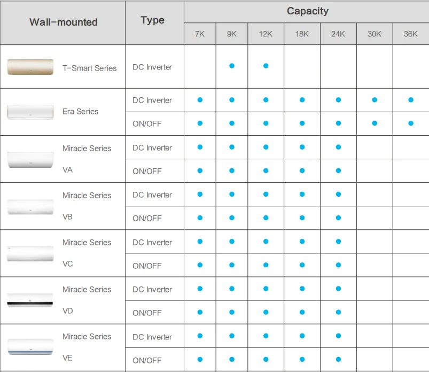Click the T-Smart Series air conditioner image
Viewport: 429px width, 372px height.
click(x=30, y=67)
